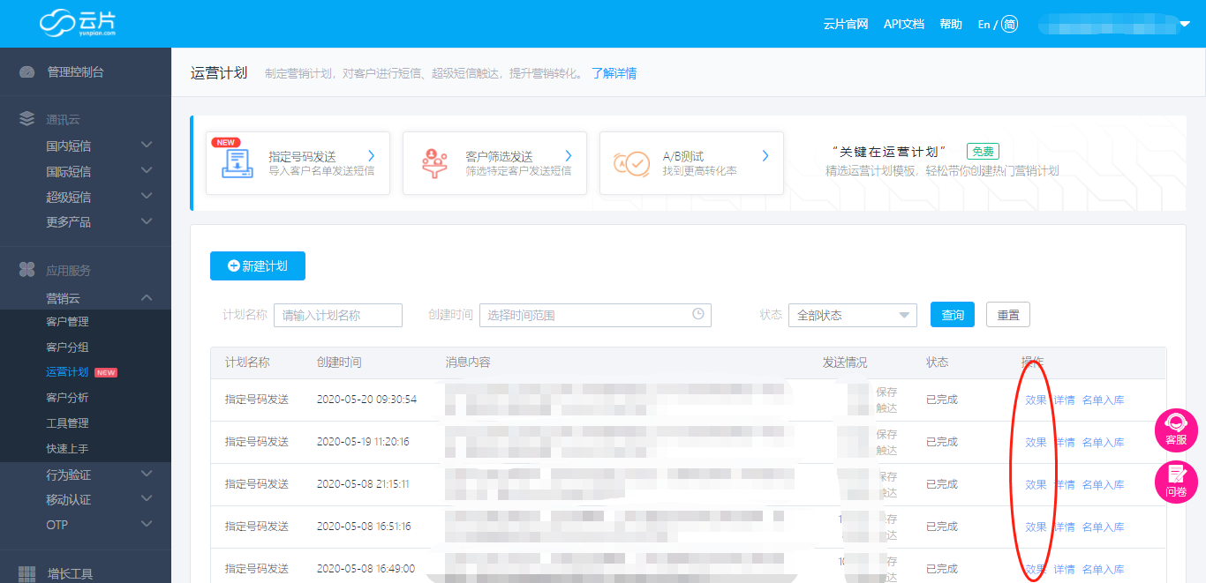The width and height of the screenshot is (1206, 583).
Task: Focus 计划名称 input field
Action: pos(338,315)
